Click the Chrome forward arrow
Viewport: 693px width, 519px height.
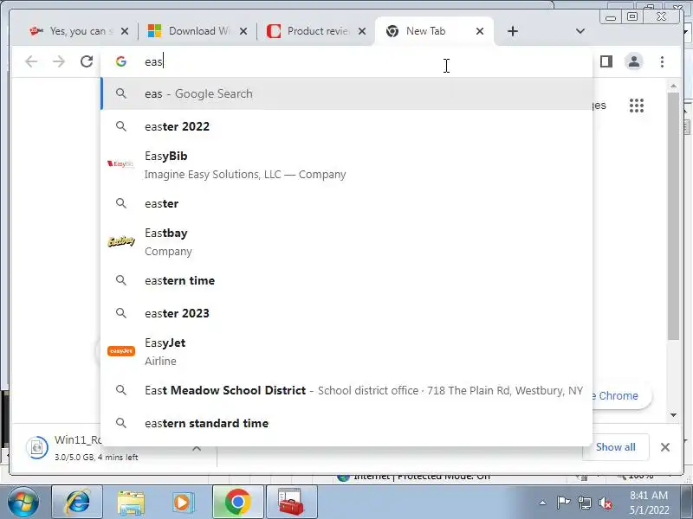pos(59,61)
